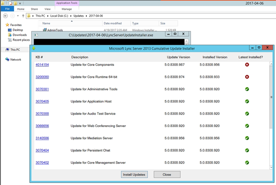Click installer list scrollbar down arrow
The width and height of the screenshot is (276, 185).
[271, 167]
